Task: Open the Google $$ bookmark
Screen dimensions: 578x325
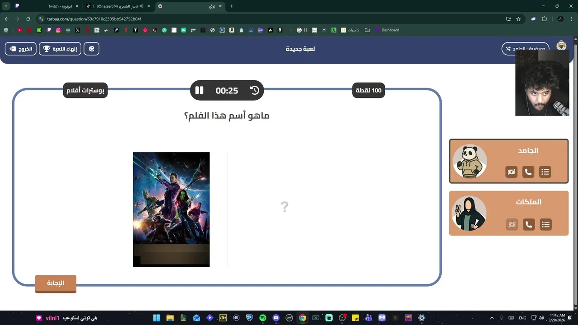Action: click(x=302, y=30)
